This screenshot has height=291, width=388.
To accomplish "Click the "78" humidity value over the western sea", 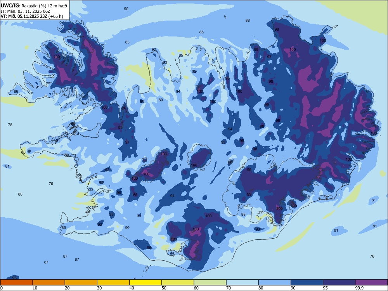I will 10,125.
